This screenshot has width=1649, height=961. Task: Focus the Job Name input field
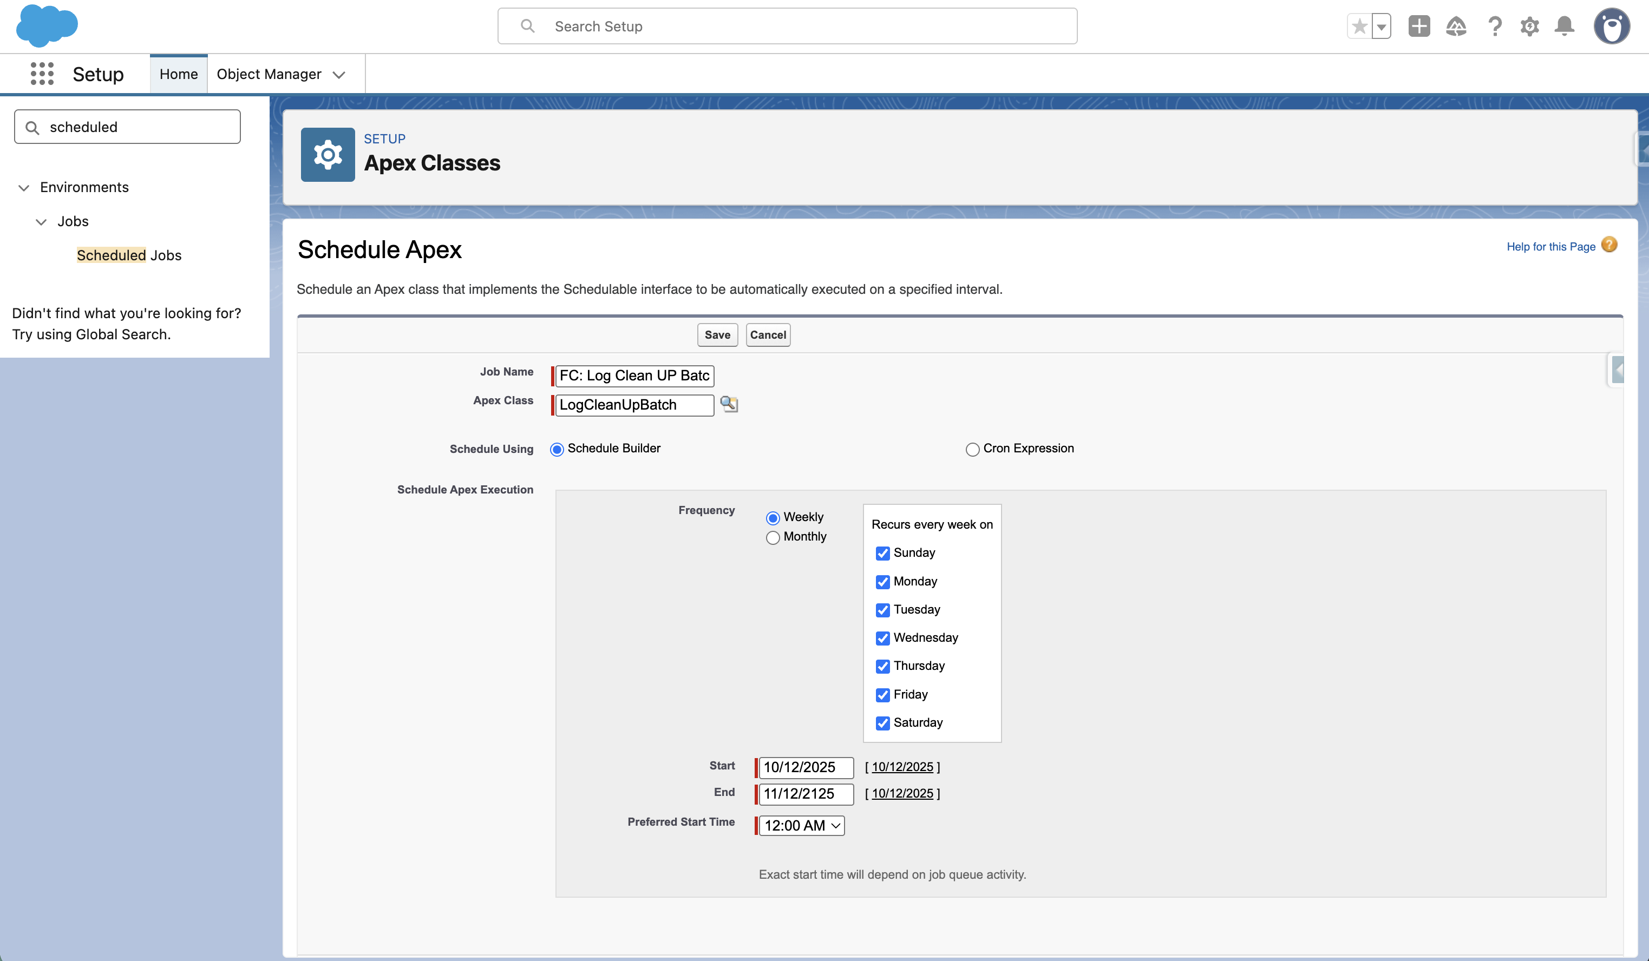[x=634, y=376]
